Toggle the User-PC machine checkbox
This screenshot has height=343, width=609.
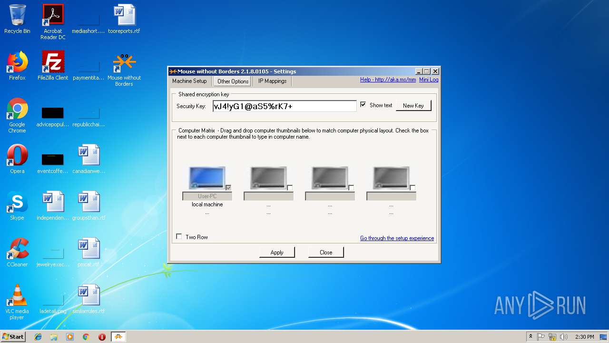(228, 188)
